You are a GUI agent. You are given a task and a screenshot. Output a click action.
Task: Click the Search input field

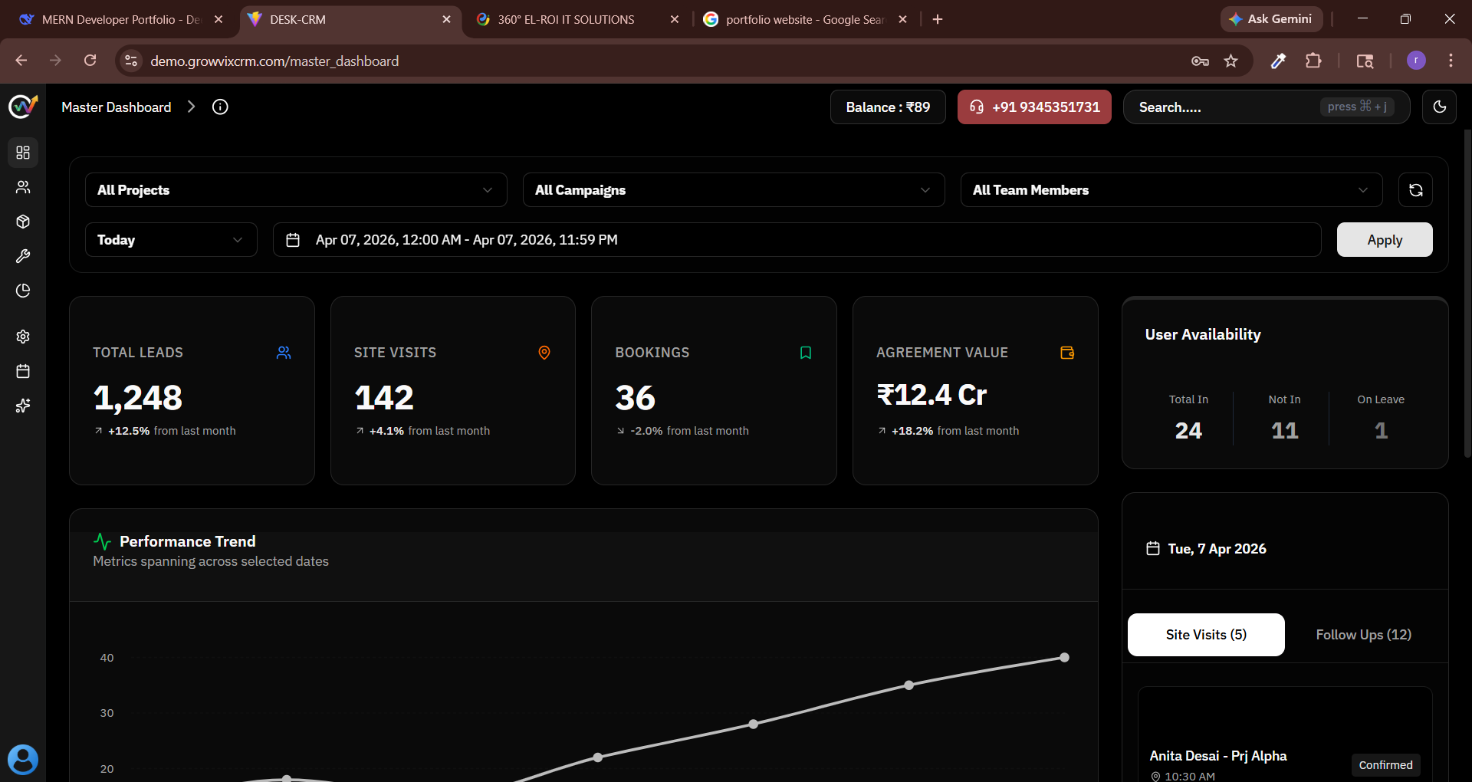point(1267,107)
